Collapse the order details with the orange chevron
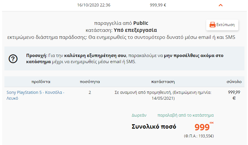 coord(221,5)
